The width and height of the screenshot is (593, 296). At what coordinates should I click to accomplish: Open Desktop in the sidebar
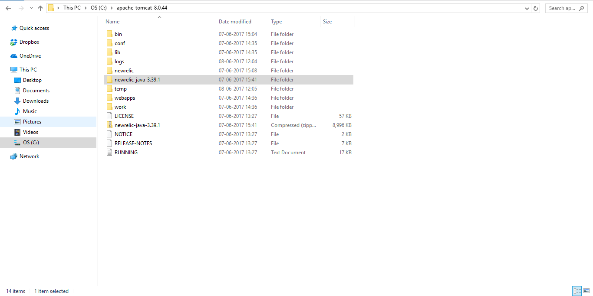point(32,80)
